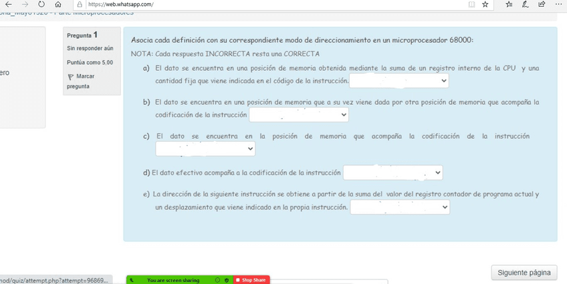Click the Puntúa como 5,00 text

point(90,63)
